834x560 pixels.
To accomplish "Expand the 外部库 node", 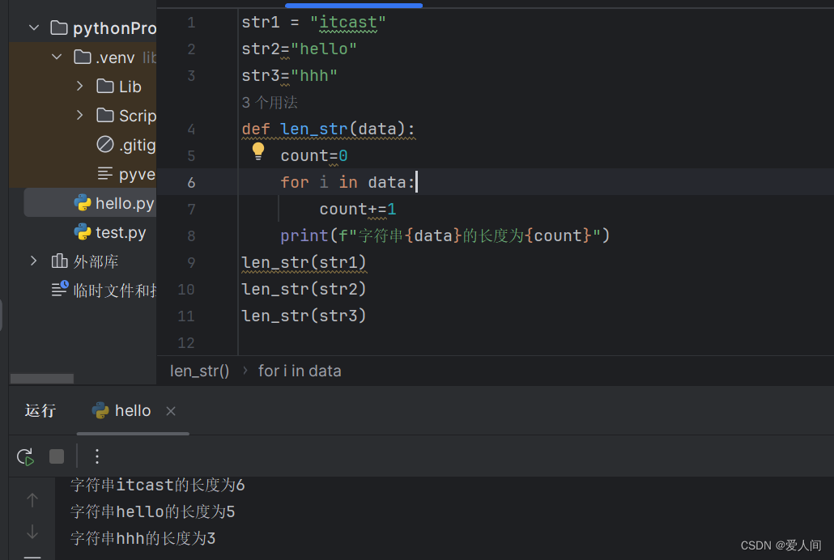I will [x=33, y=261].
